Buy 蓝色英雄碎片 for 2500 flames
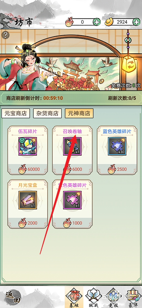Viewport: 142px width, 308px height. point(117,169)
